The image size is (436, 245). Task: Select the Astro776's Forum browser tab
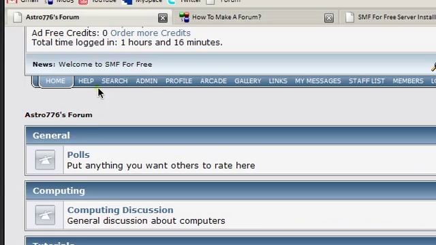point(89,17)
